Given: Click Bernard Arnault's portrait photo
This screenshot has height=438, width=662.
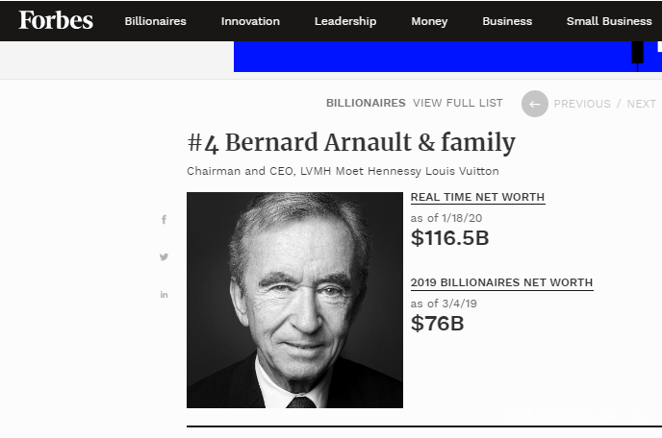Looking at the screenshot, I should [294, 300].
